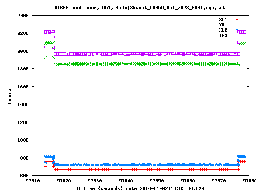Select the XL1 legend label
This screenshot has width=256, height=192.
[223, 20]
